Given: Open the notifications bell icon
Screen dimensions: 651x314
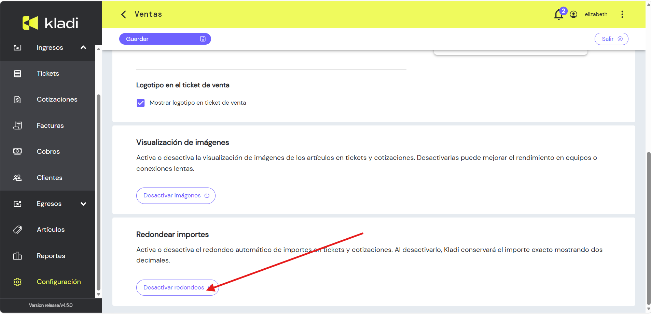Looking at the screenshot, I should (559, 15).
